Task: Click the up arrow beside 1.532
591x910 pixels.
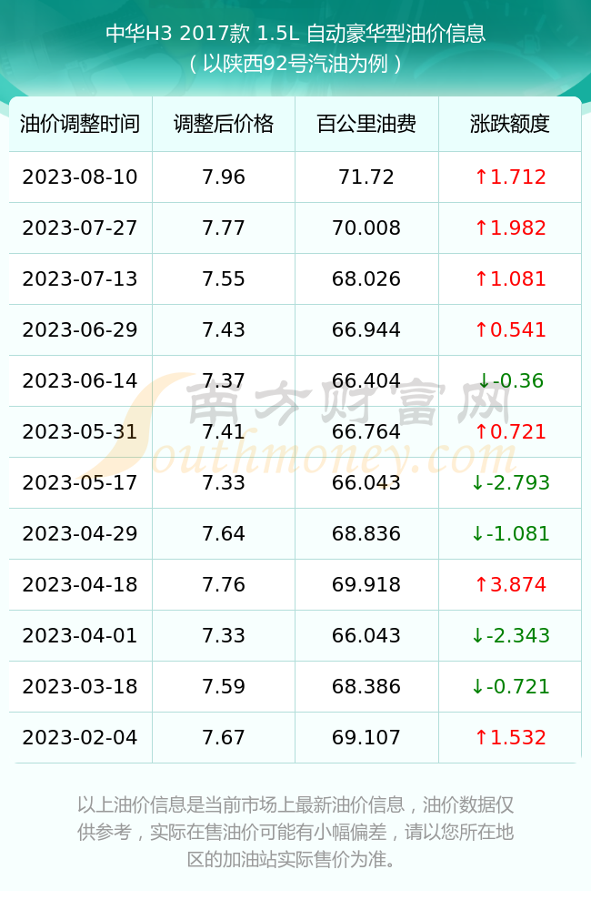Action: (481, 738)
